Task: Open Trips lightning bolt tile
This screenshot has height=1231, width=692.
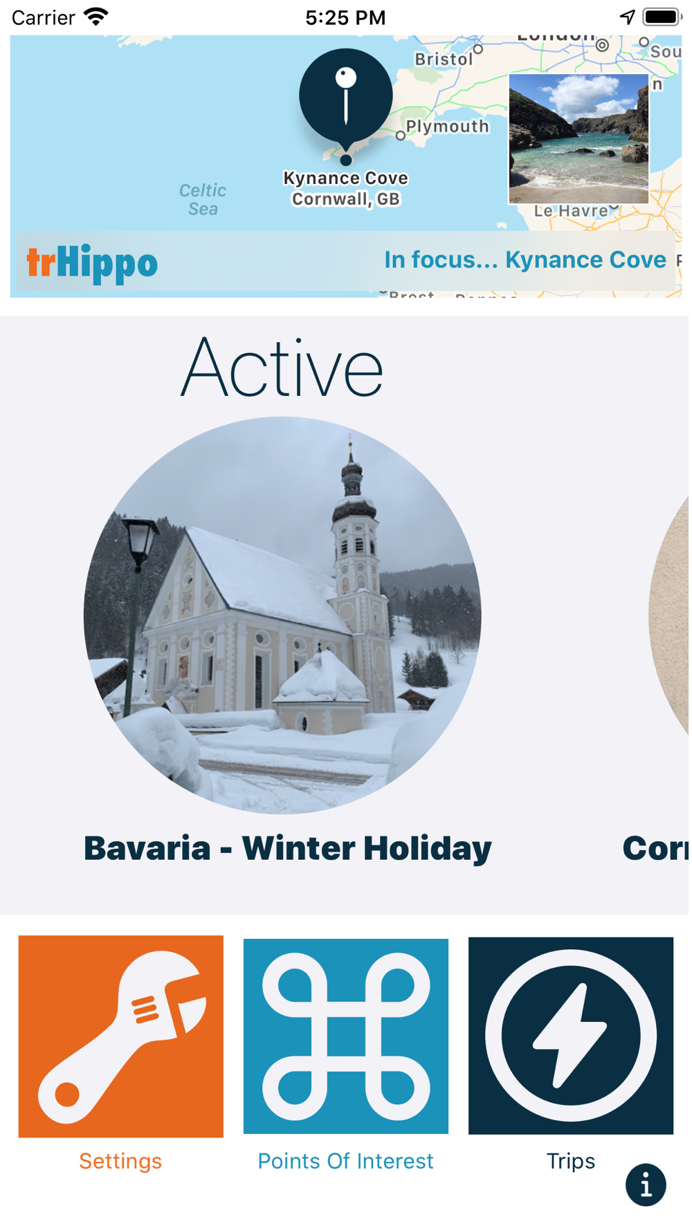Action: [571, 1036]
